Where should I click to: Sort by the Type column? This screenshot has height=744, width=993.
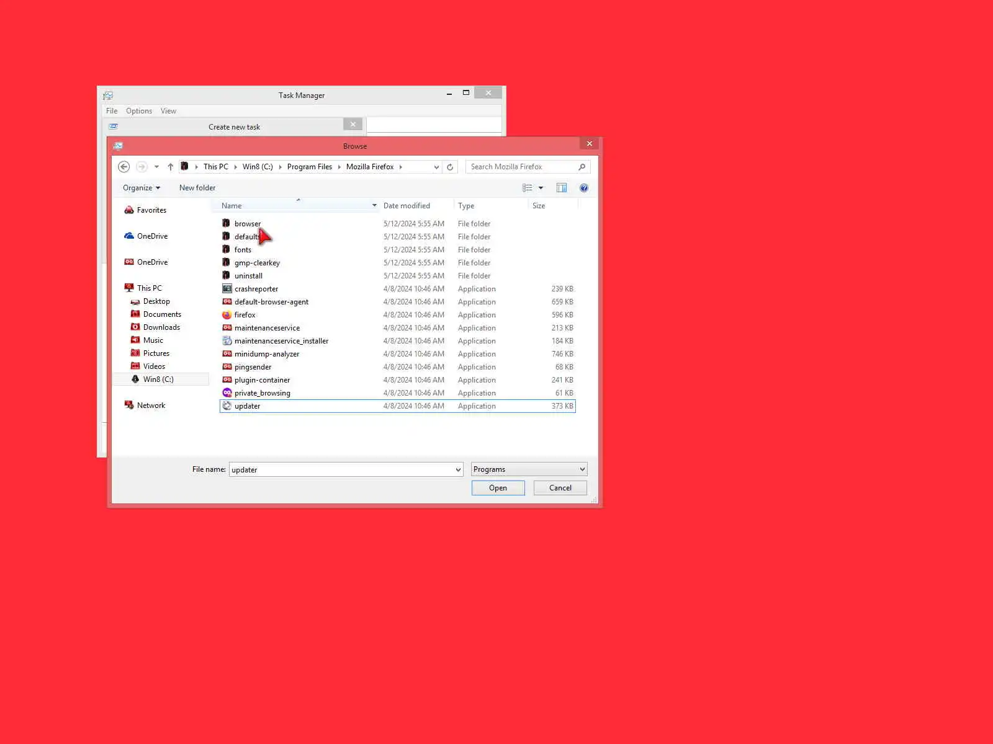(466, 206)
